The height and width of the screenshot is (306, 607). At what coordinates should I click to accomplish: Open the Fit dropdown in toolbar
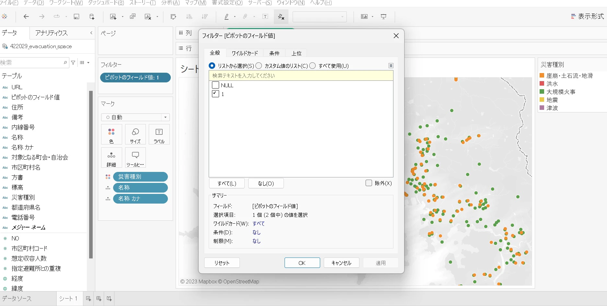[320, 17]
